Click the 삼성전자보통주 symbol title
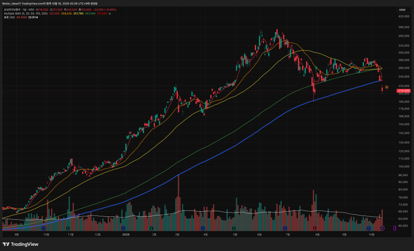Image resolution: width=414 pixels, height=251 pixels. click(x=12, y=10)
